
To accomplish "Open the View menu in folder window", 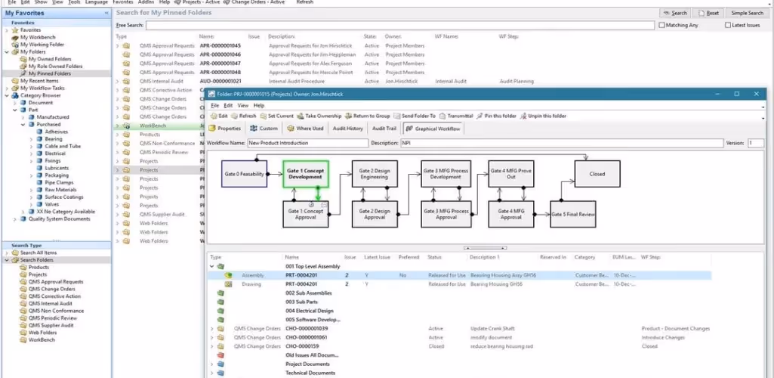I will pos(243,105).
